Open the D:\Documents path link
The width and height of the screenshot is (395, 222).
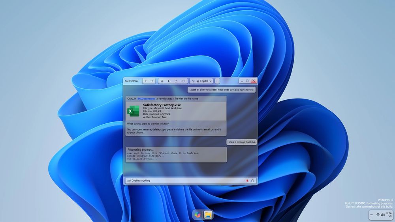[x=147, y=99]
